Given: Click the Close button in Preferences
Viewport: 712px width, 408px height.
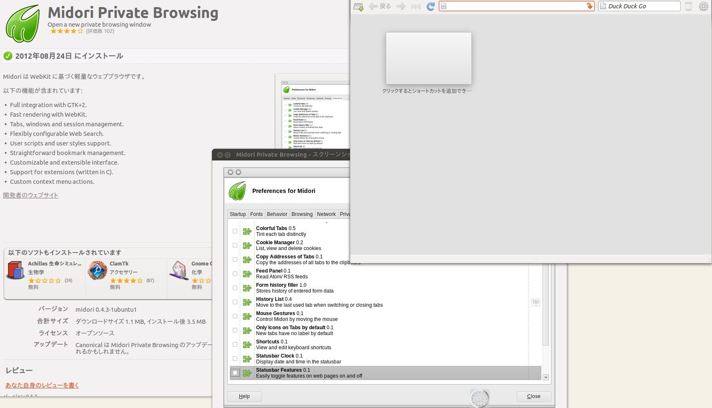Looking at the screenshot, I should 534,396.
